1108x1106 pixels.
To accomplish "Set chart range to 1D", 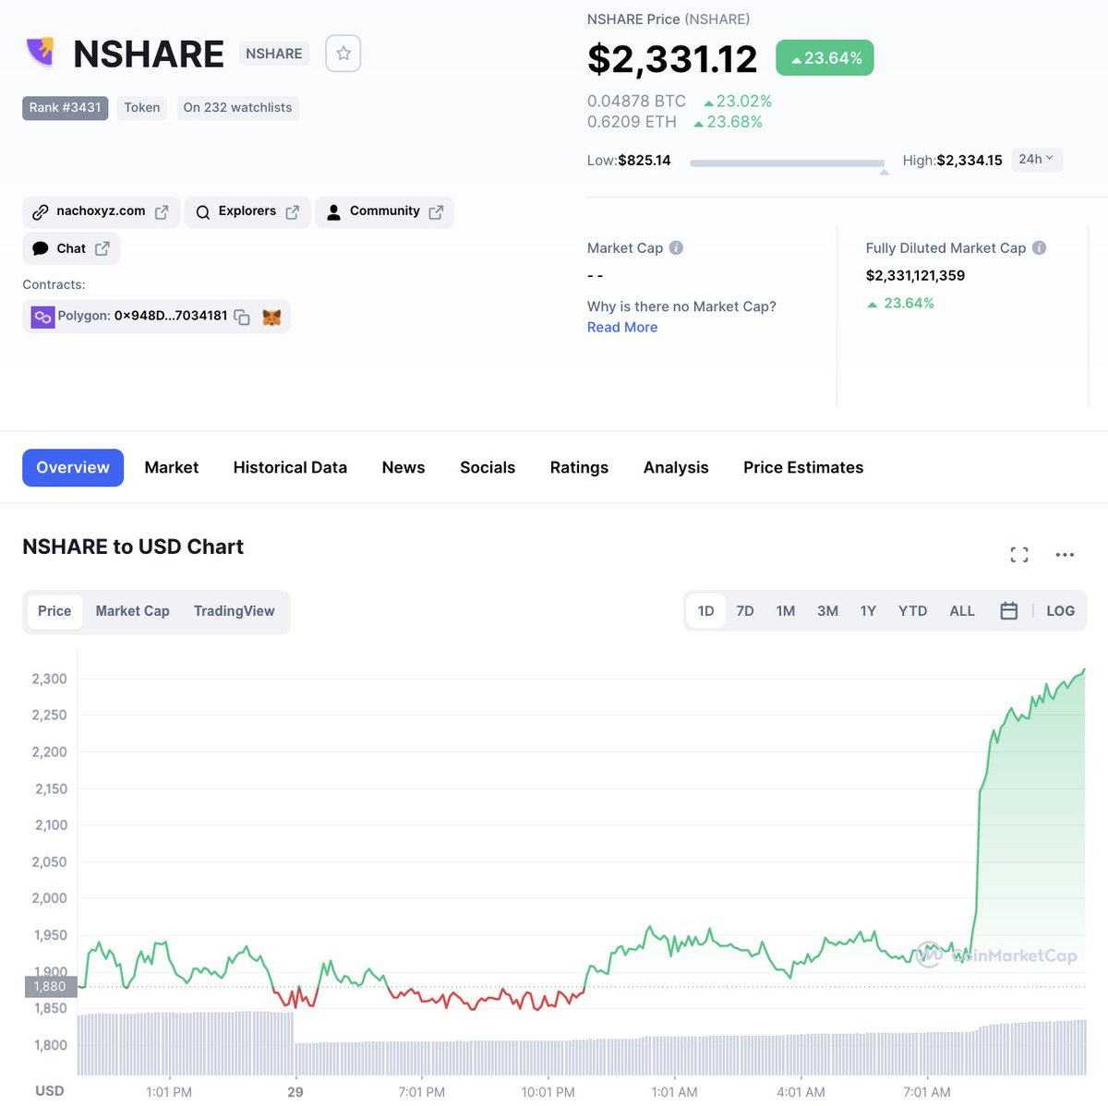I will [x=706, y=611].
